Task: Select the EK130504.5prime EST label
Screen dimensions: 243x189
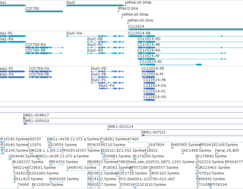Action: pos(47,185)
